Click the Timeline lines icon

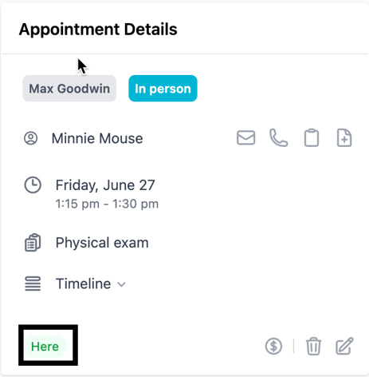pyautogui.click(x=33, y=284)
